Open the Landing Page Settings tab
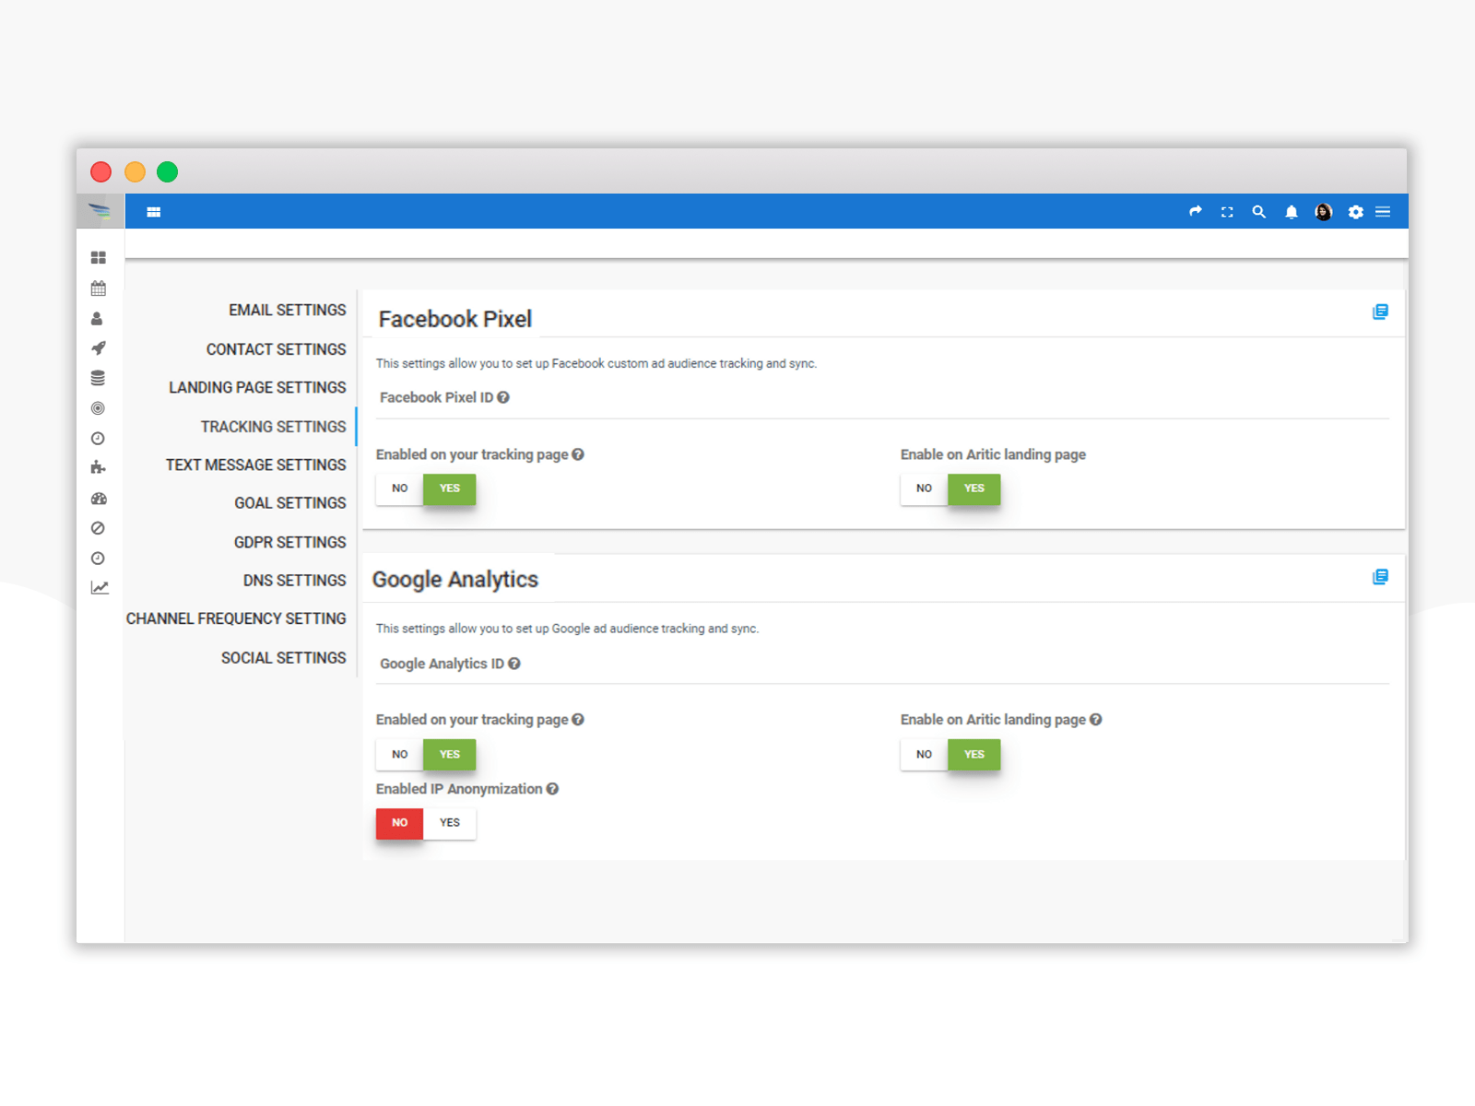Screen dimensions: 1475x1106 point(257,388)
